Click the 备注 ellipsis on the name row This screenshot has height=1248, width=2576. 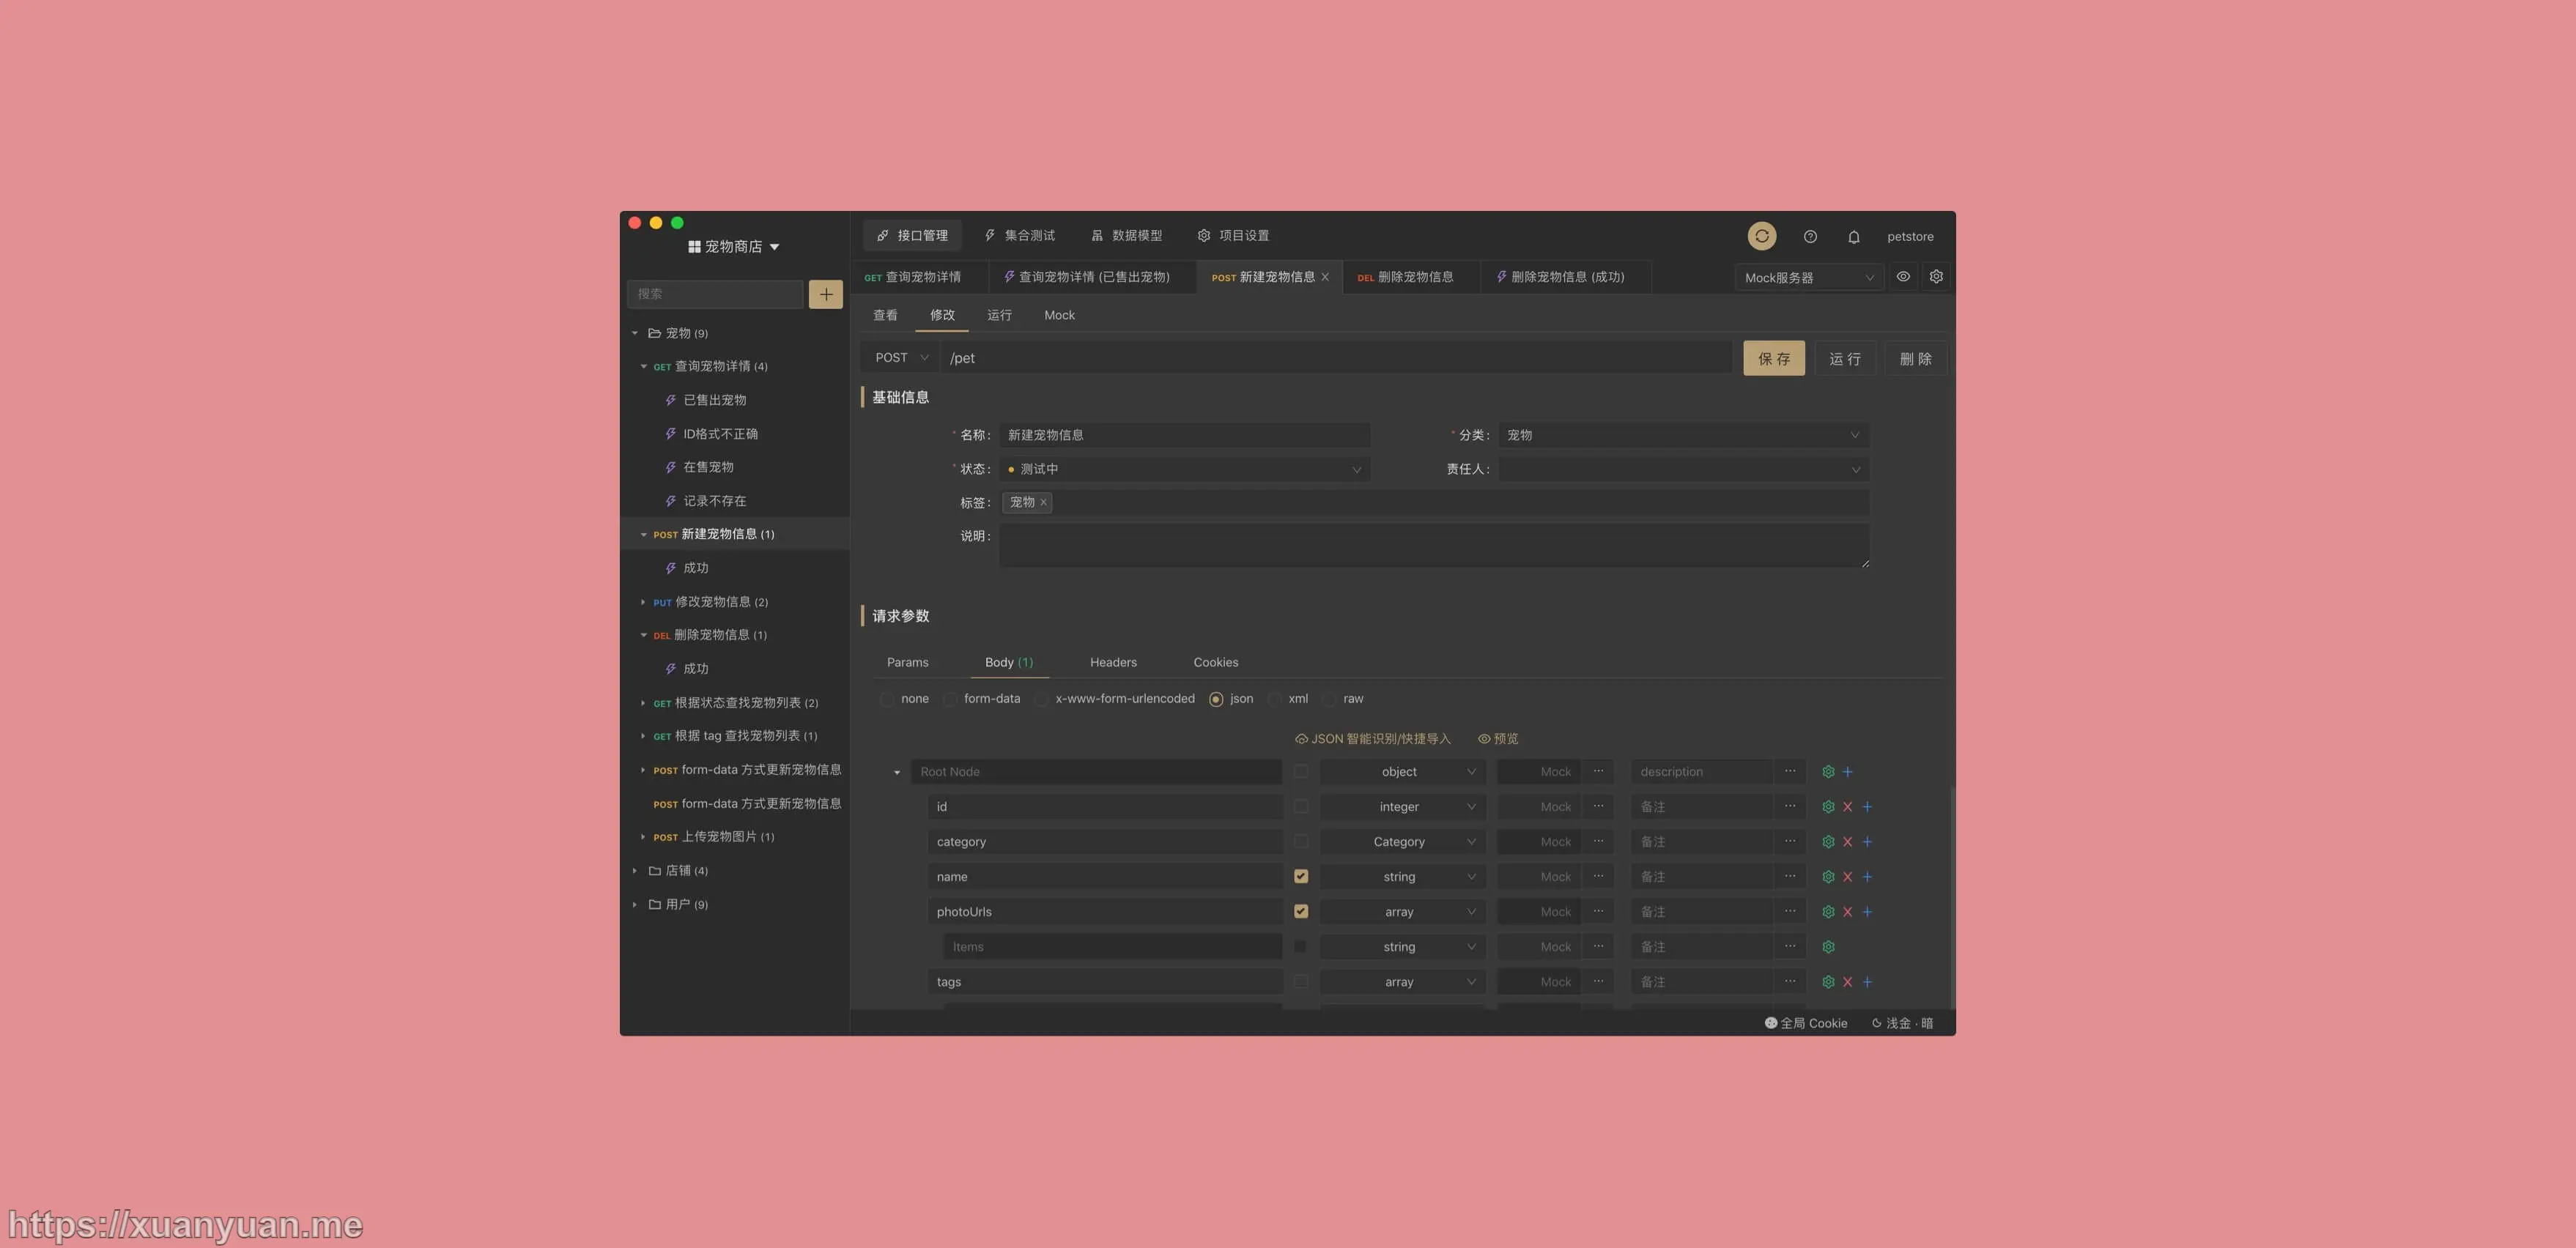(1790, 876)
